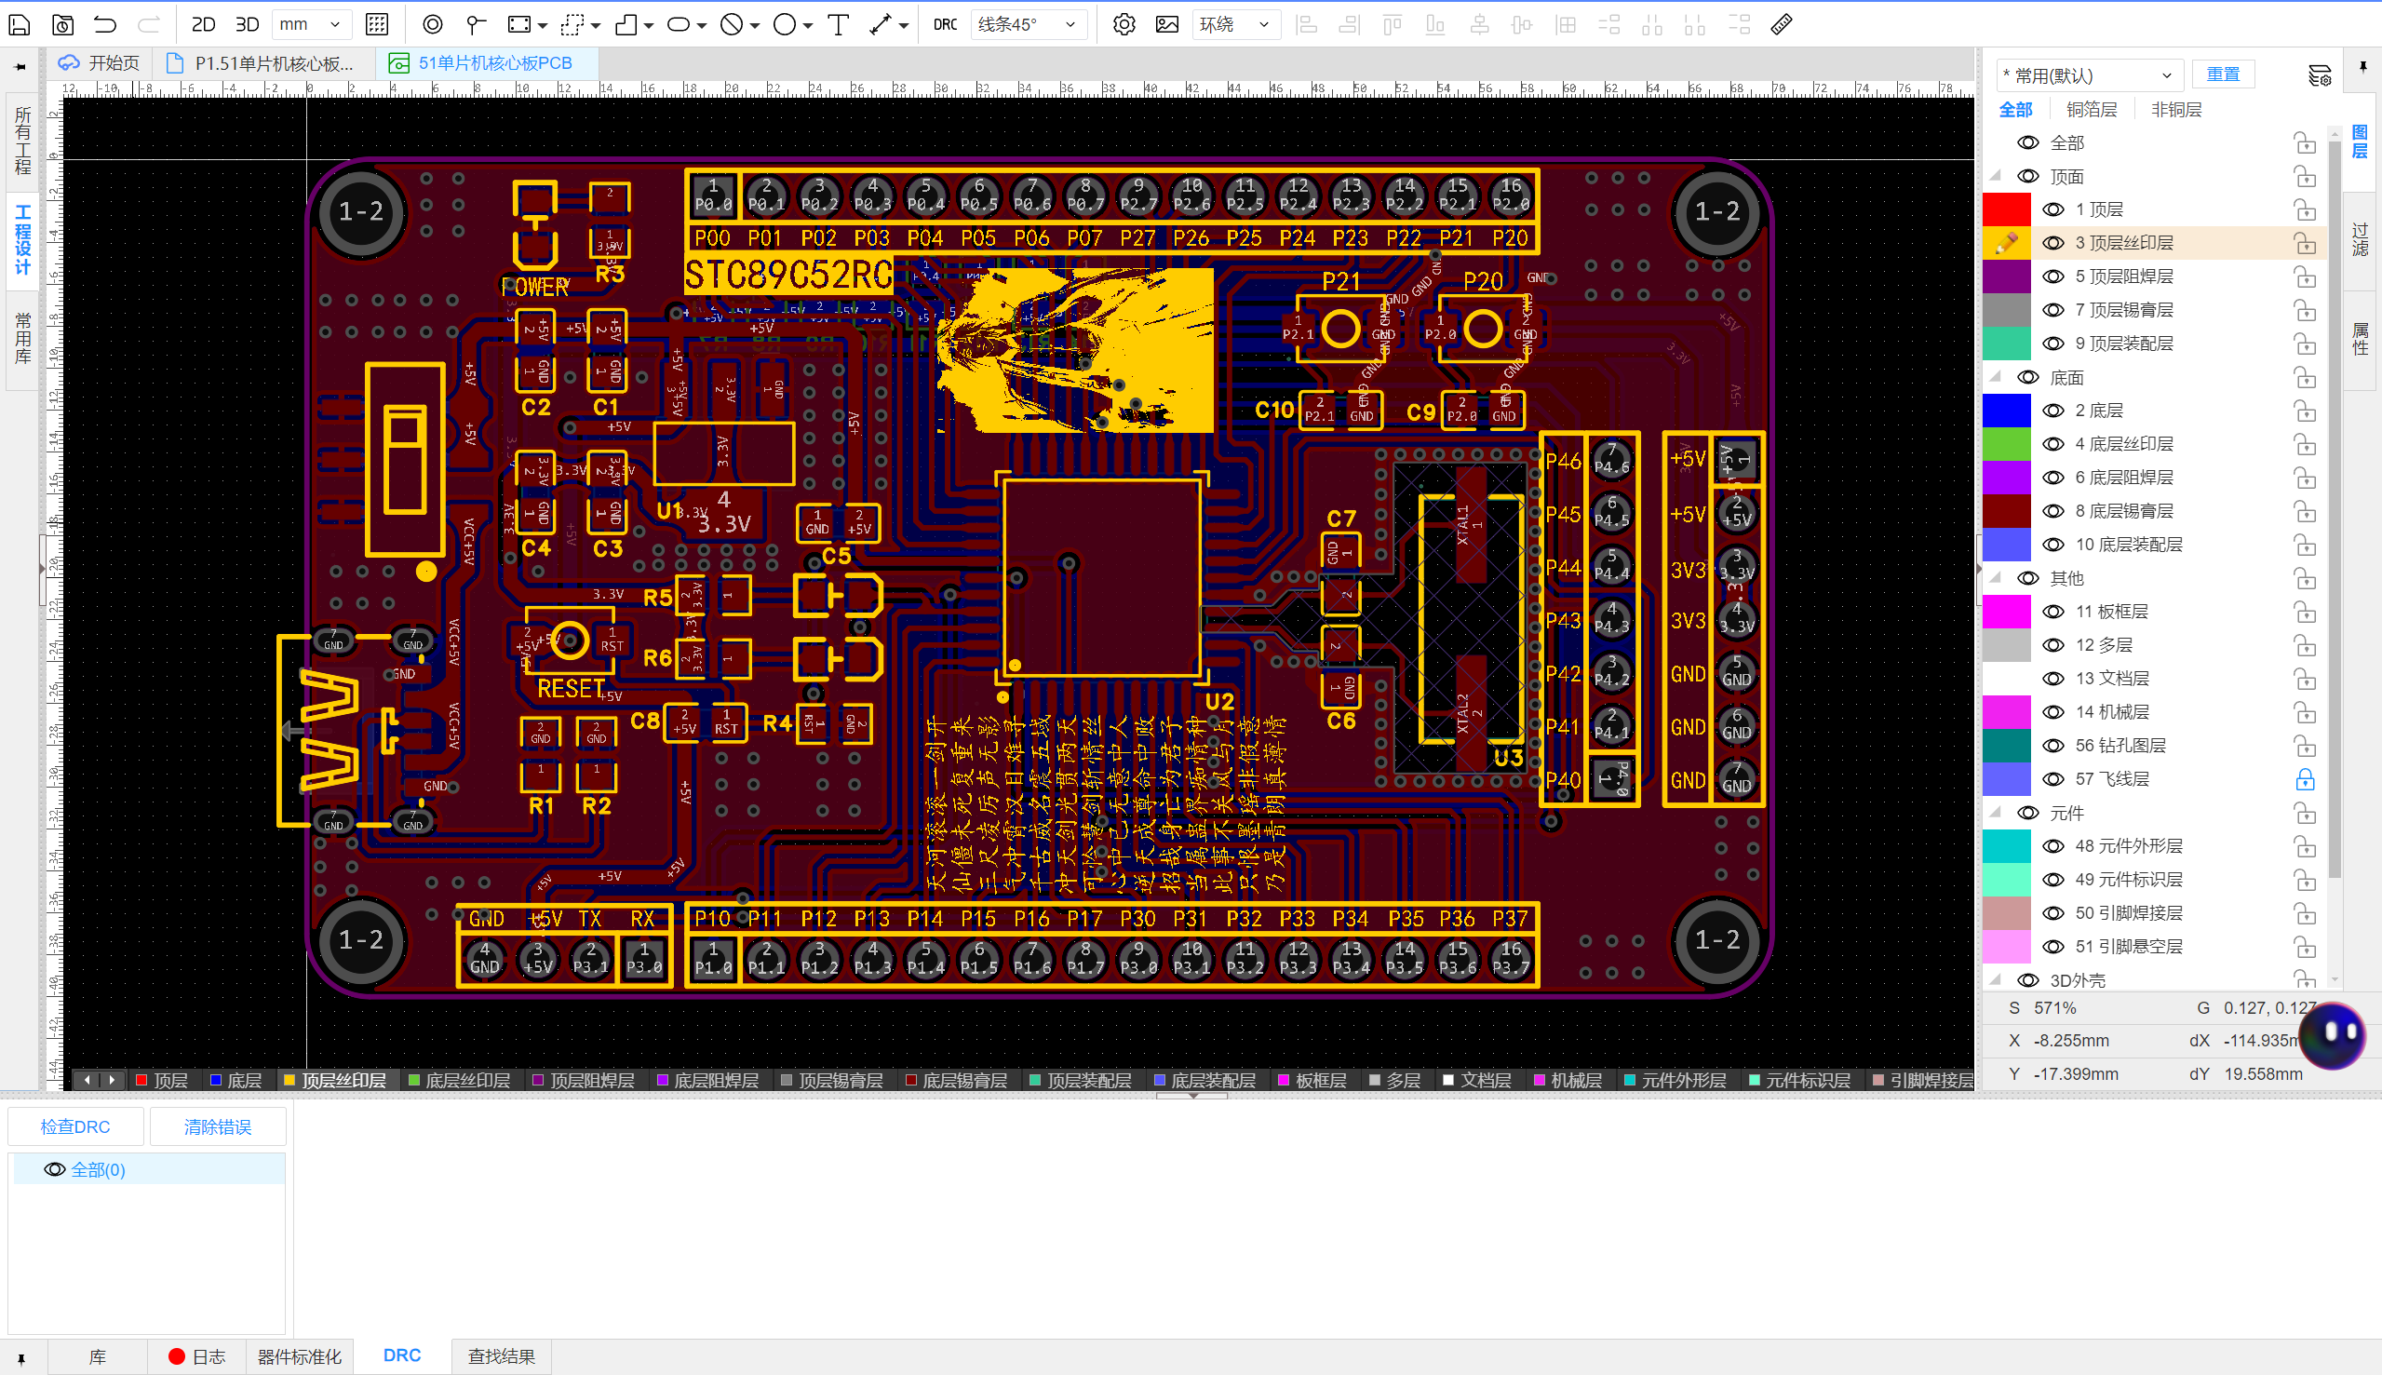Select the slot region tool
This screenshot has height=1375, width=2382.
678,24
